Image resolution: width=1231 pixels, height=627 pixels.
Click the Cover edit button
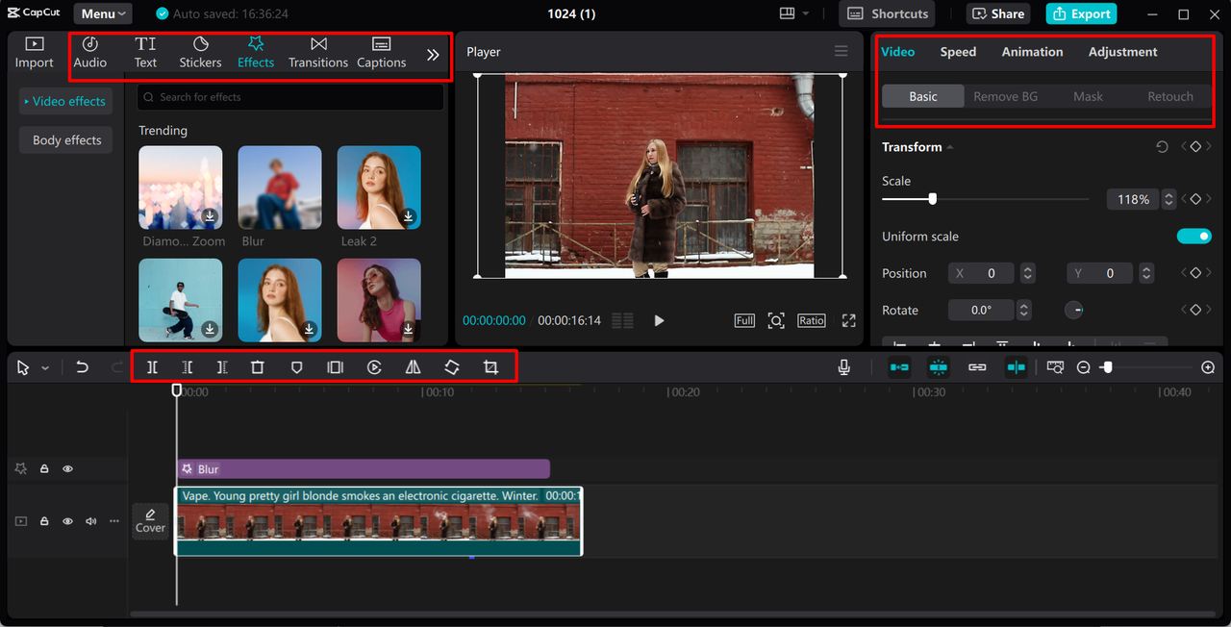click(150, 520)
